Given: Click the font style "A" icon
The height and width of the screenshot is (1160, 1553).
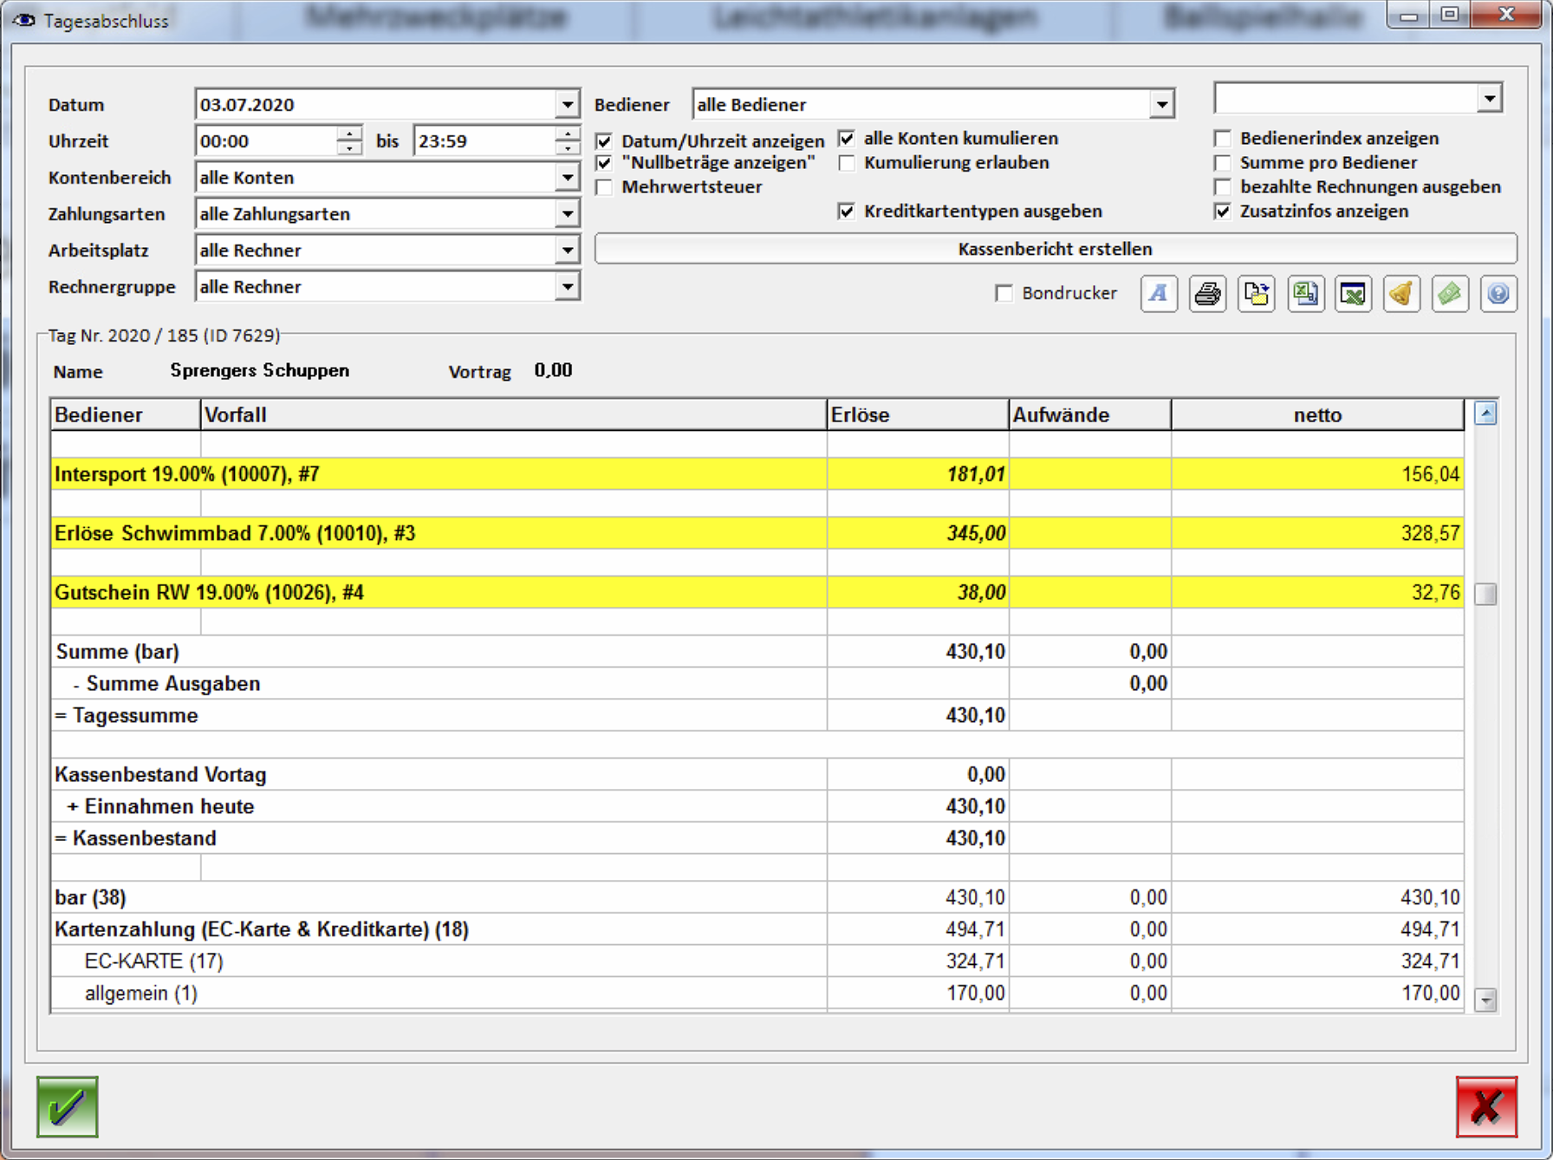Looking at the screenshot, I should click(1159, 294).
